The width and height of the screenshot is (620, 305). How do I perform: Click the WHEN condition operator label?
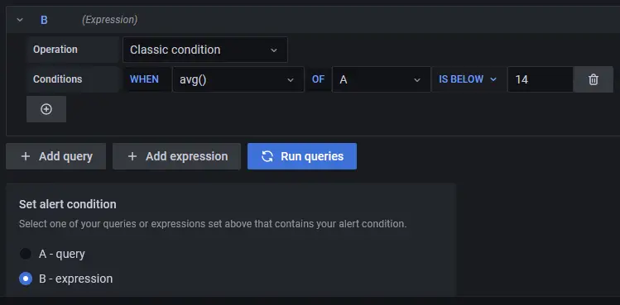click(144, 79)
